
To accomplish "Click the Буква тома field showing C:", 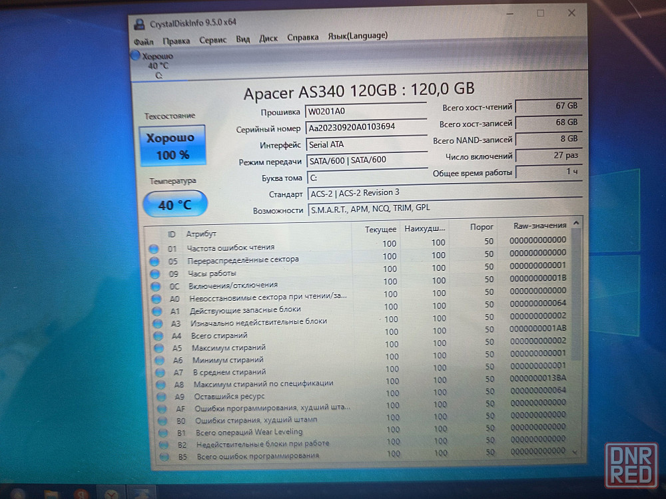I will [368, 177].
